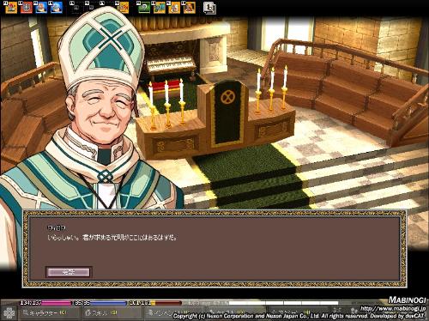The height and width of the screenshot is (321, 429).
Task: Click the pipe organ keyboard in the background
Action: (171, 64)
